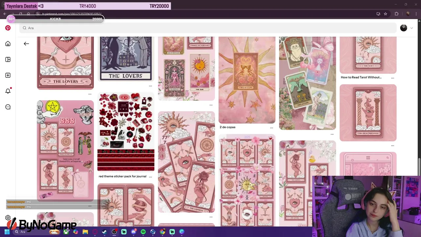
Task: Open Steam from the taskbar
Action: pyautogui.click(x=105, y=232)
